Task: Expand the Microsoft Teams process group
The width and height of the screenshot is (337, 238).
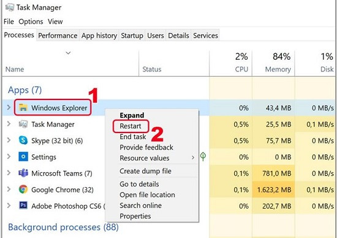Action: pyautogui.click(x=9, y=173)
